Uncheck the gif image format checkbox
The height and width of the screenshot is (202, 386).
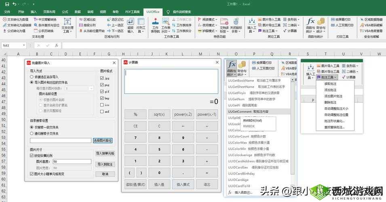tap(102, 92)
